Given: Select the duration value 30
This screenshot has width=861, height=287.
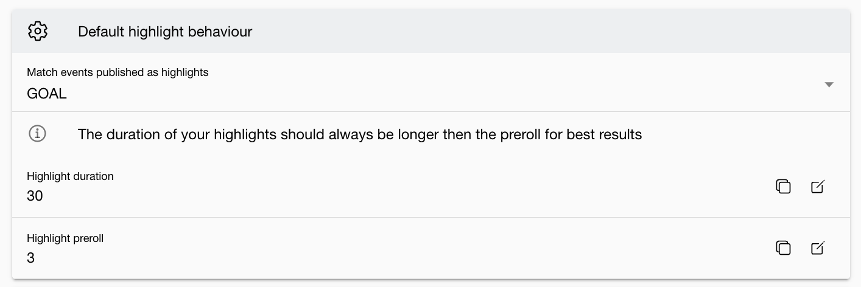Looking at the screenshot, I should (35, 196).
